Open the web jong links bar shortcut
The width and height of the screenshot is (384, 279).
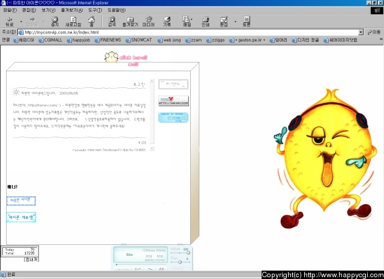169,40
